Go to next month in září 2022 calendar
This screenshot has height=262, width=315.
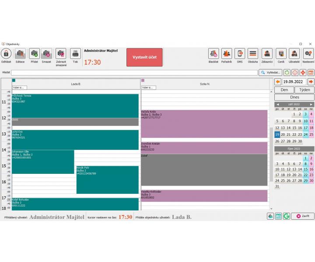[x=311, y=104]
